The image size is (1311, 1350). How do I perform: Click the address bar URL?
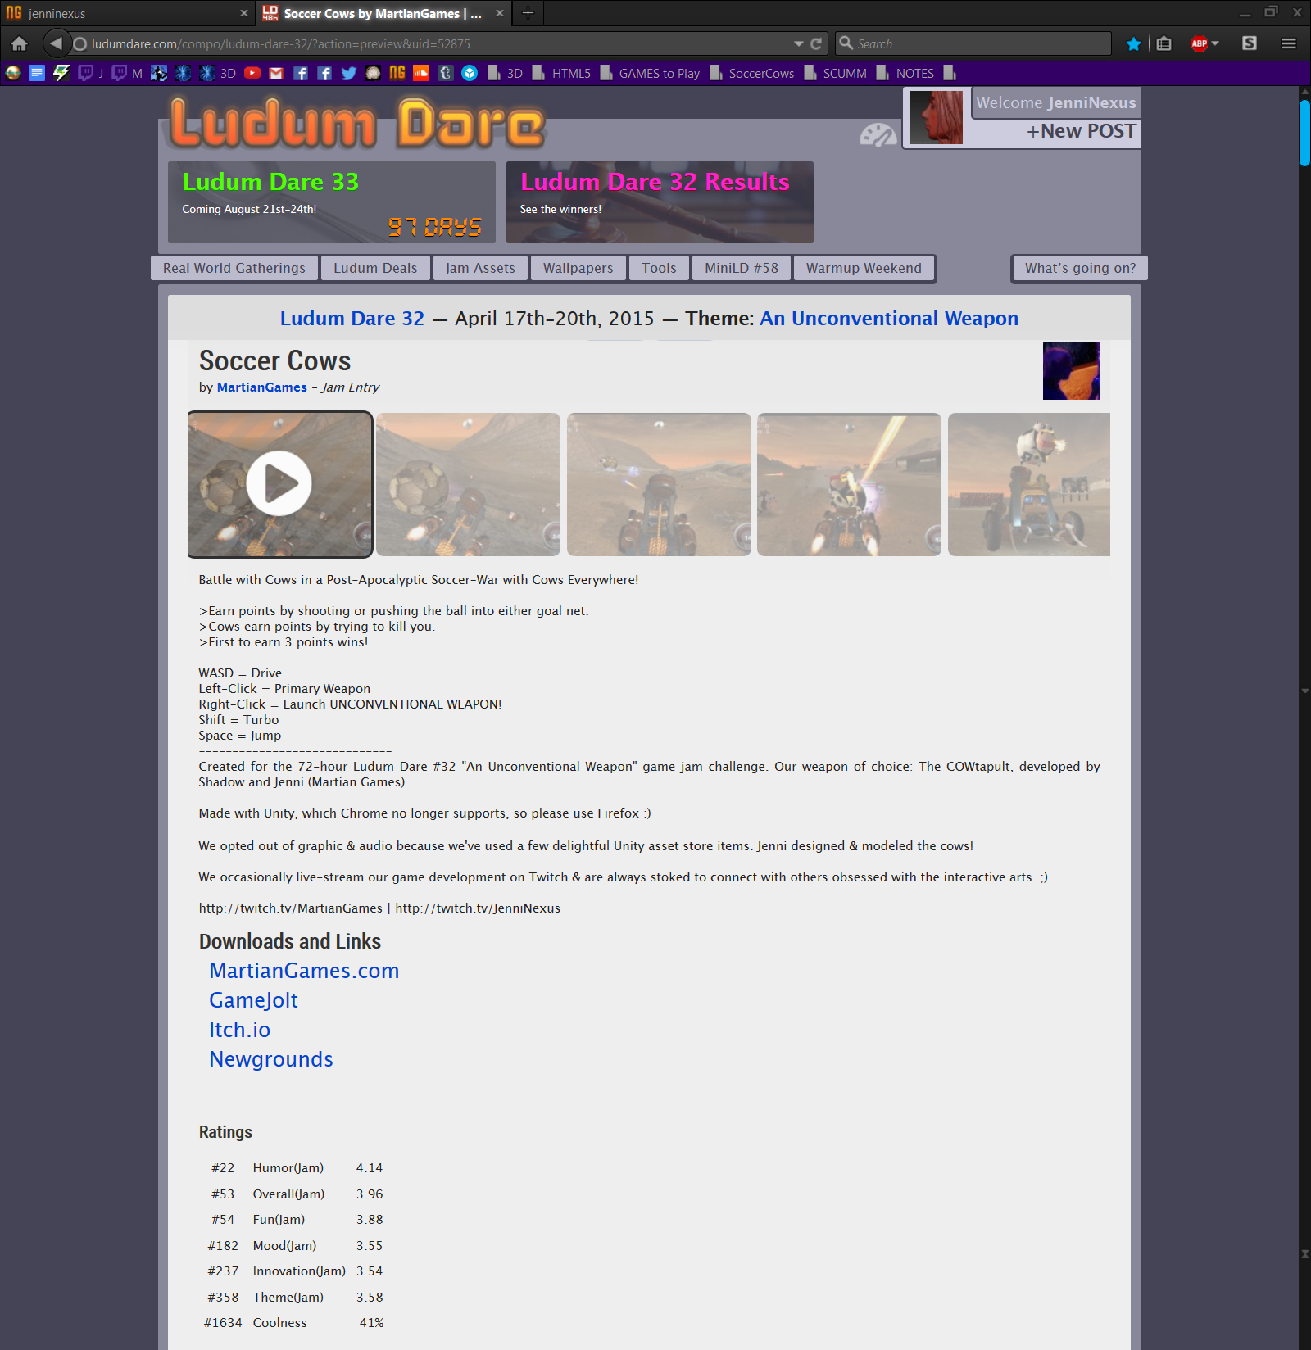(281, 43)
